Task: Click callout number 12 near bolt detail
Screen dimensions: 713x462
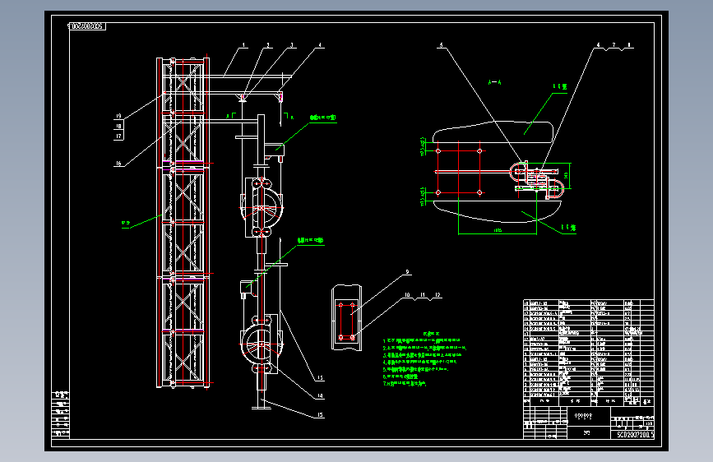Action: (x=438, y=295)
